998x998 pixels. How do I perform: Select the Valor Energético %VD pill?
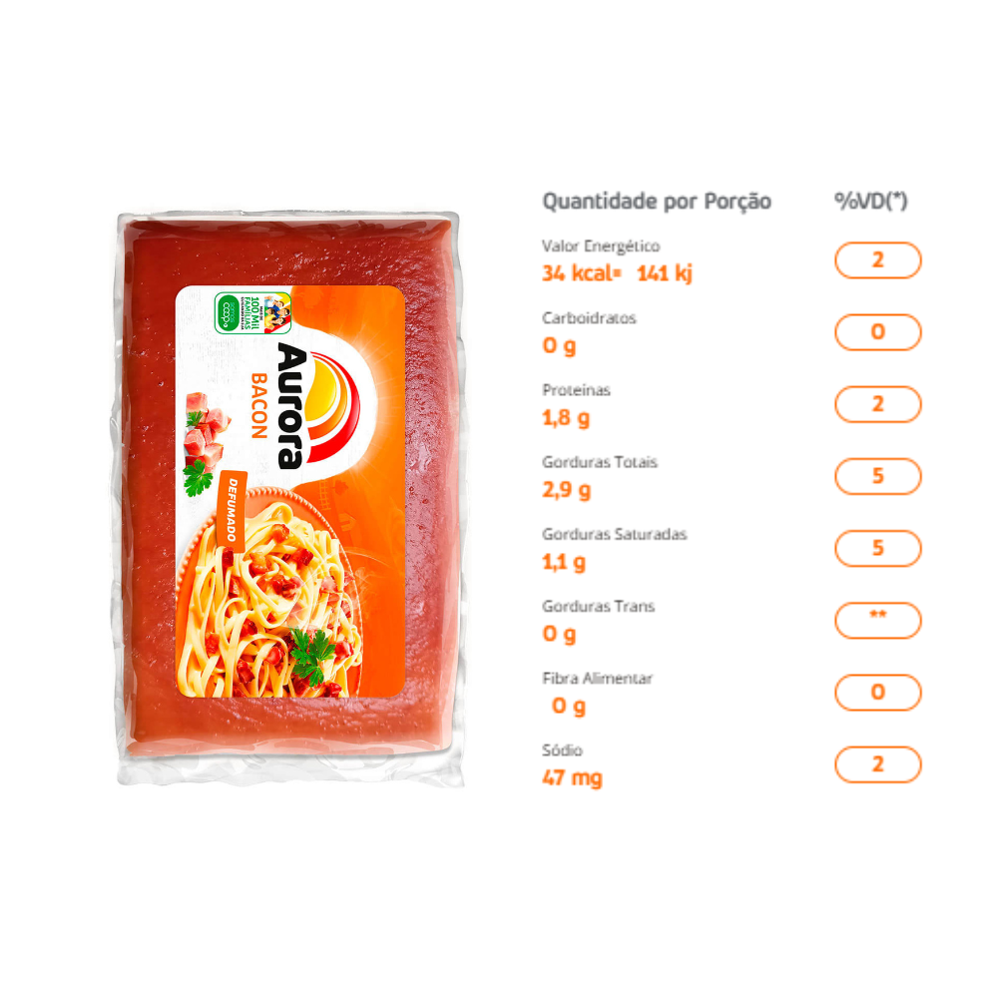point(877,260)
